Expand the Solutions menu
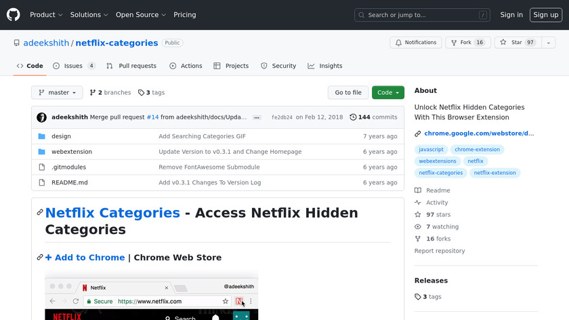Image resolution: width=569 pixels, height=320 pixels. 89,15
